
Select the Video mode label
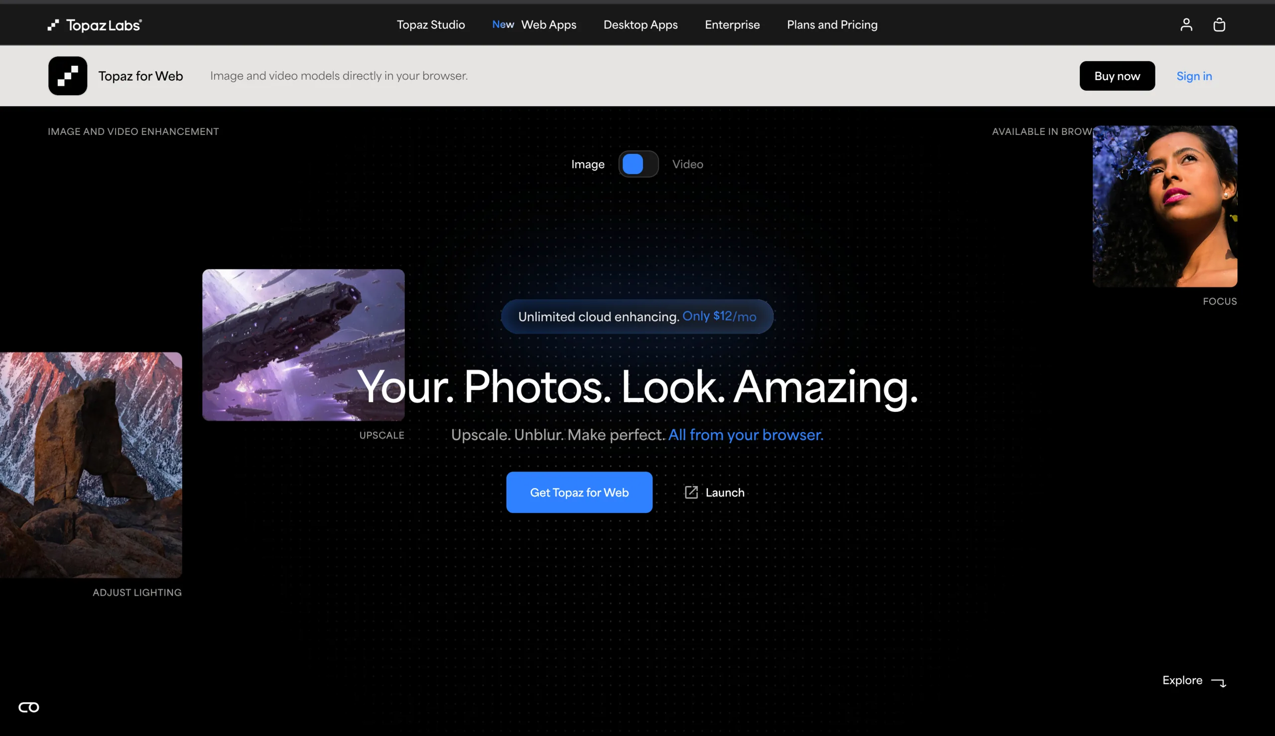pyautogui.click(x=687, y=164)
